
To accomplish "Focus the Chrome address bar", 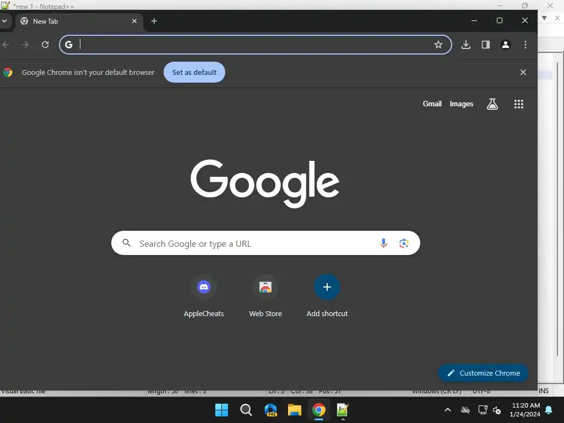I will point(256,45).
